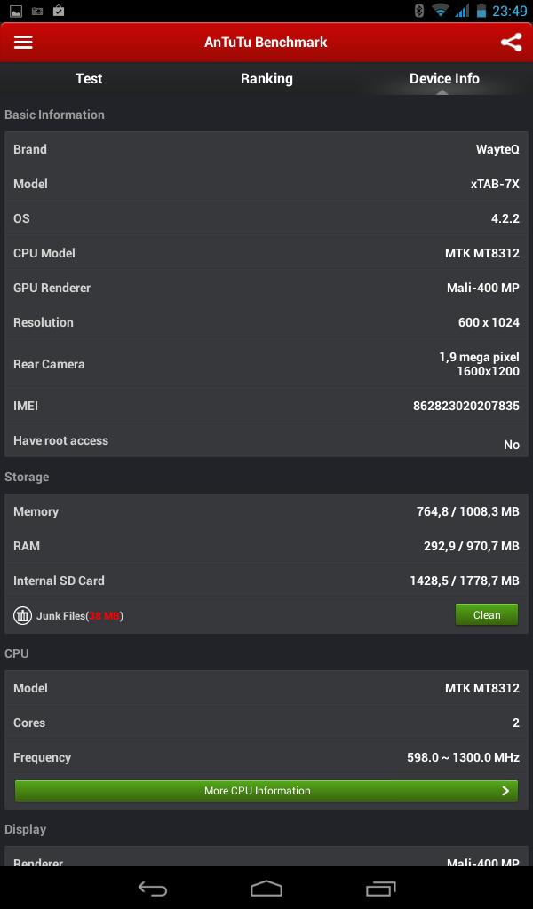Click the junk files trash icon

coord(22,614)
